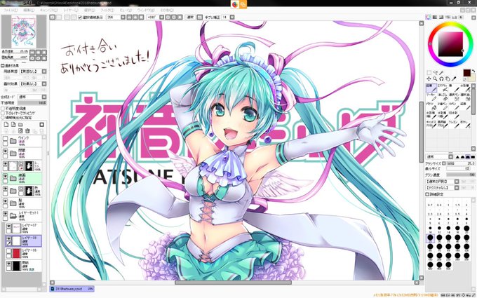Viewport: 477px width, 298px height.
Task: Select the レイヤーセット1 folder
Action: pyautogui.click(x=23, y=215)
